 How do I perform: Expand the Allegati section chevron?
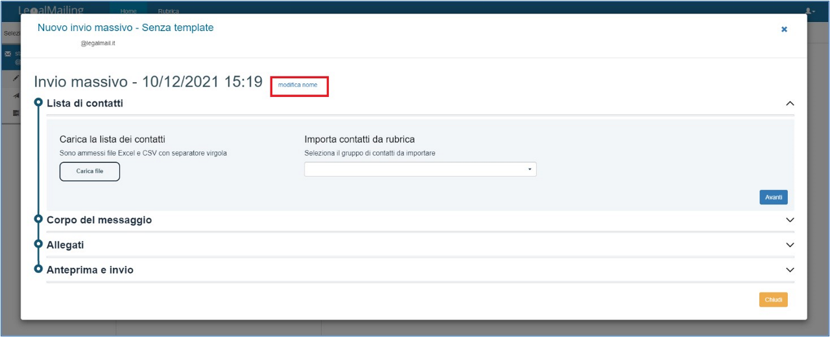coord(790,245)
